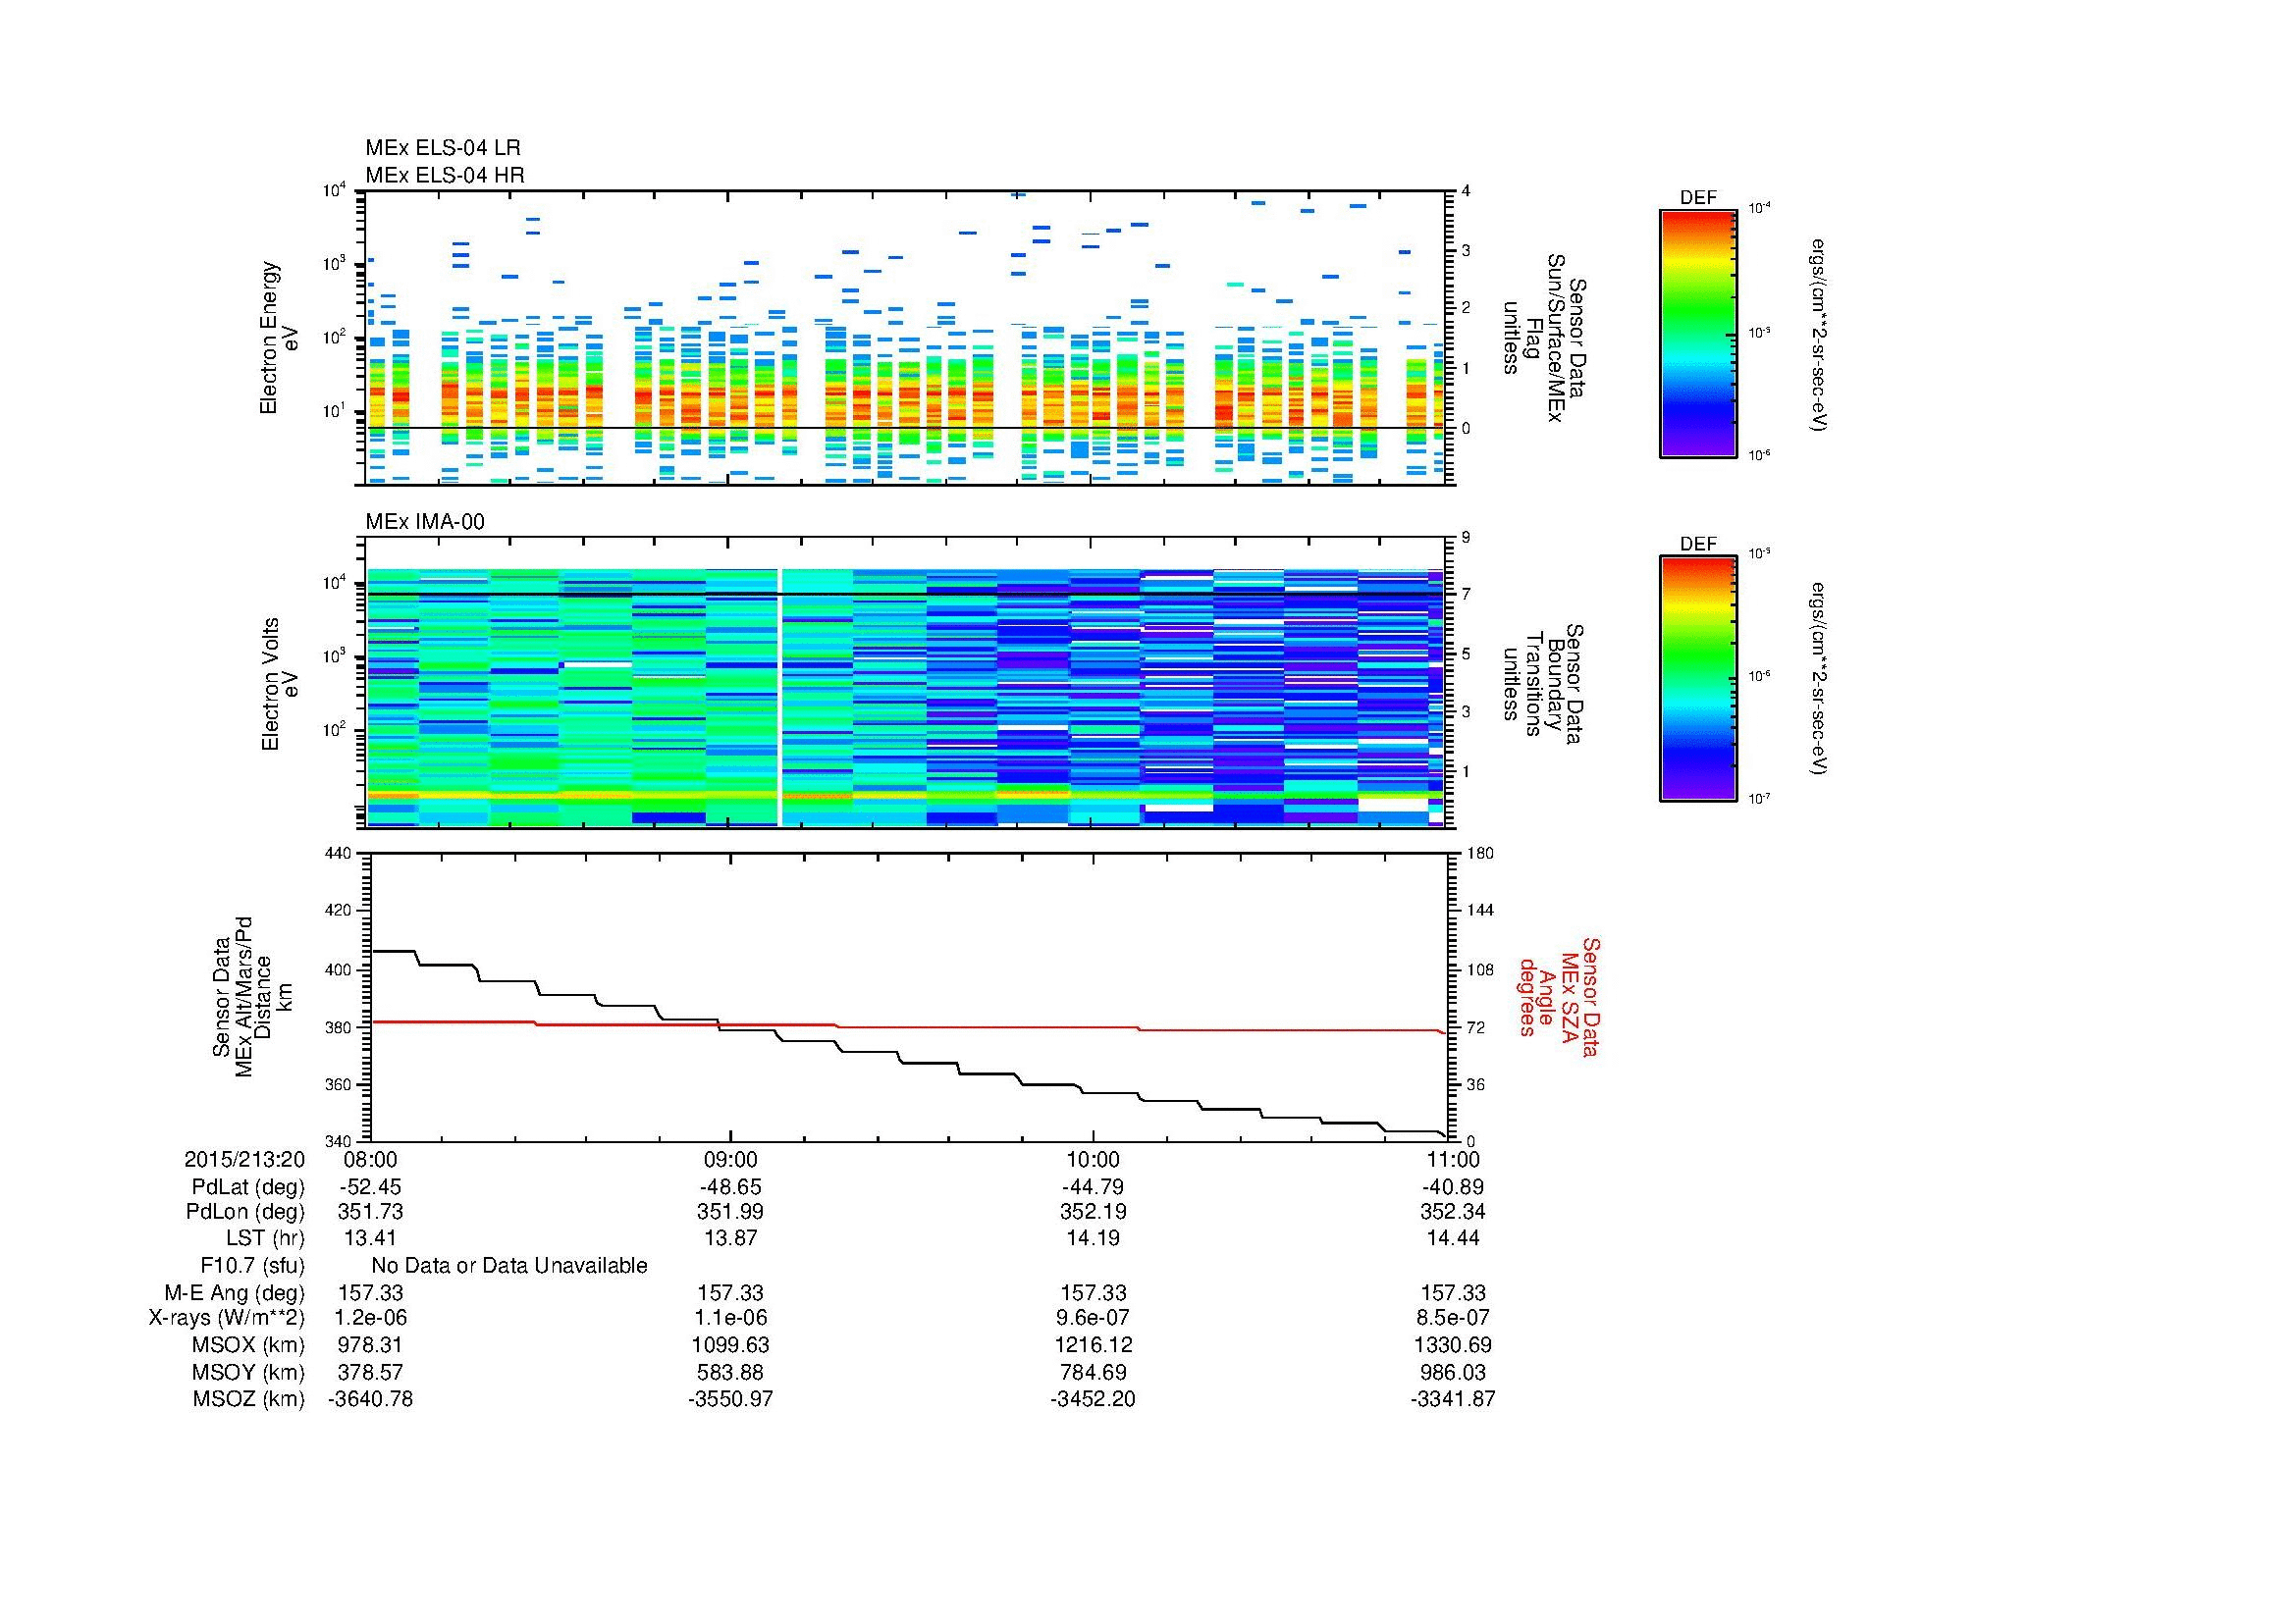Click X-rays value '1.2e-06'
2296x1622 pixels.
(x=370, y=1318)
